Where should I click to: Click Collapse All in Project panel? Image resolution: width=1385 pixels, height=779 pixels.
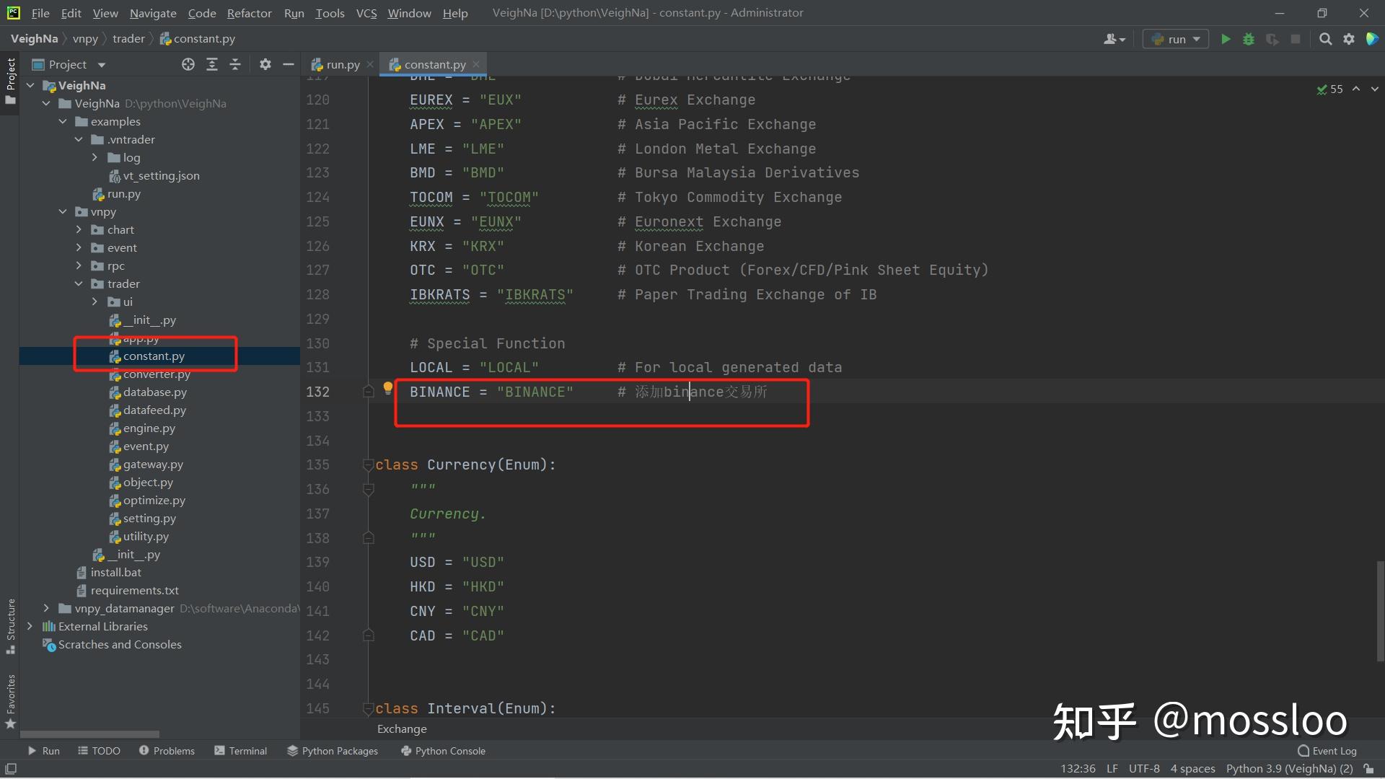(x=235, y=64)
